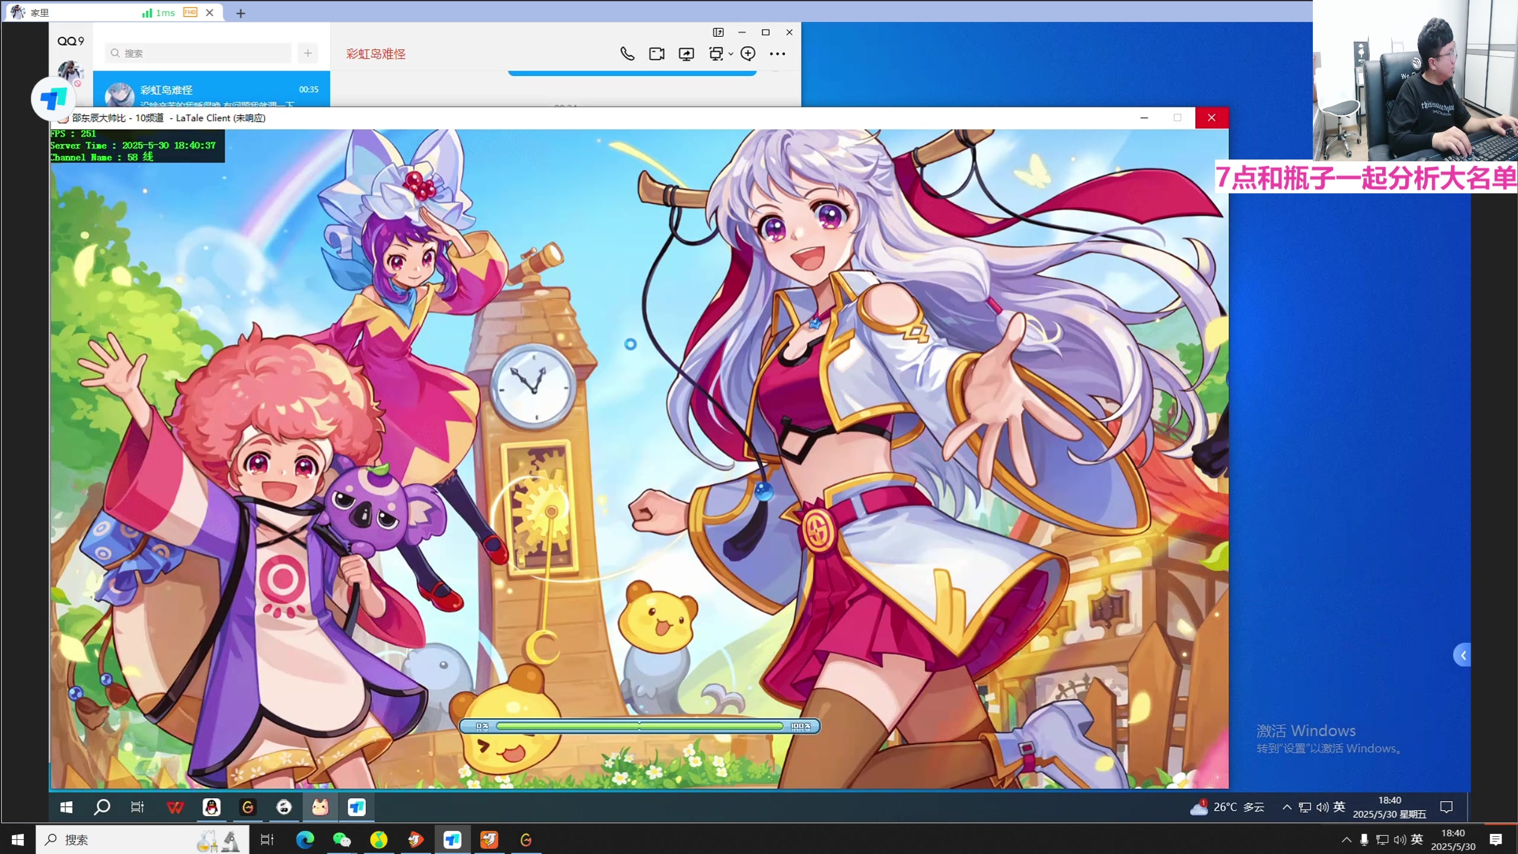The width and height of the screenshot is (1518, 854).
Task: Click the QQ profile avatar in sidebar
Action: tap(70, 72)
